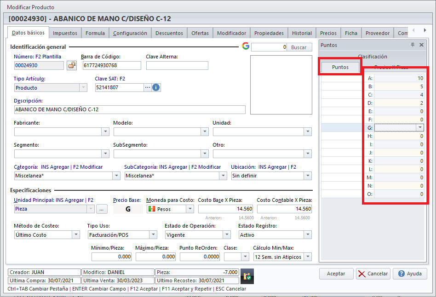The height and width of the screenshot is (297, 436).
Task: Click the padlock icon beside product number
Action: (x=72, y=65)
